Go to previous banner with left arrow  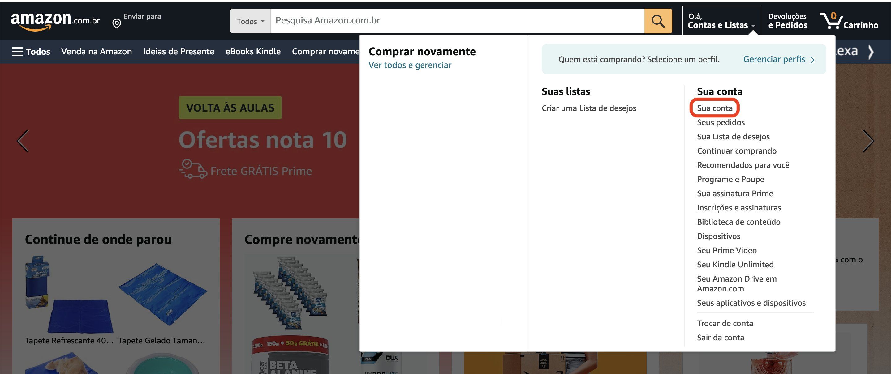click(23, 141)
